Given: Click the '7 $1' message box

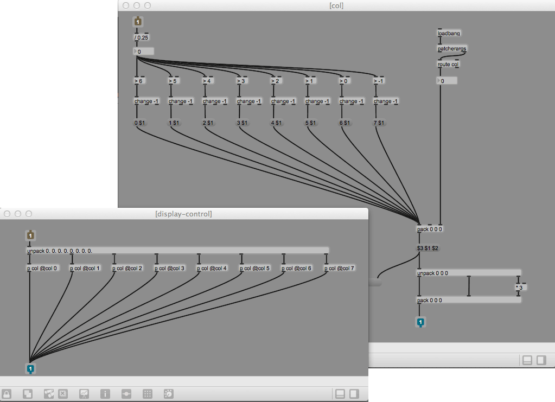Looking at the screenshot, I should (x=379, y=123).
